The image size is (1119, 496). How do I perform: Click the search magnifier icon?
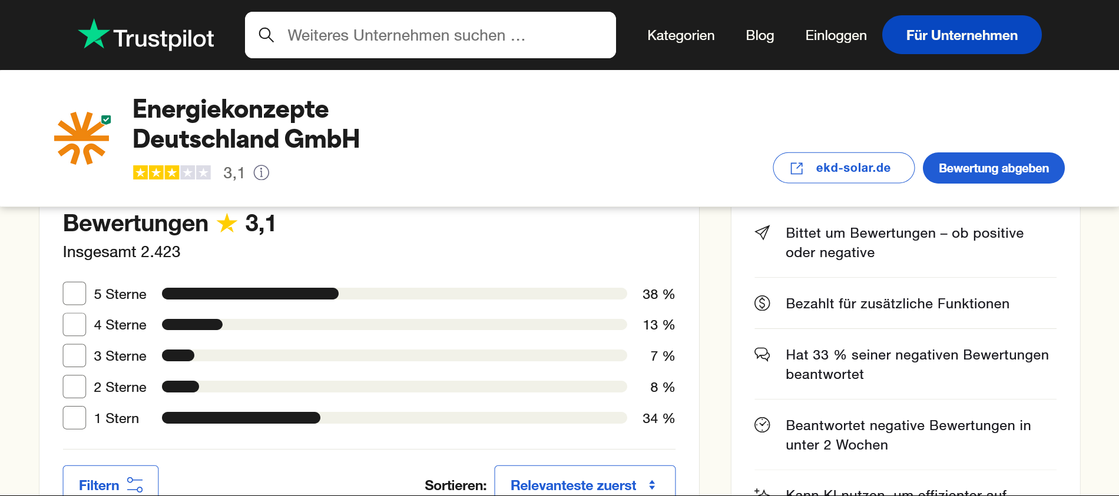coord(266,35)
